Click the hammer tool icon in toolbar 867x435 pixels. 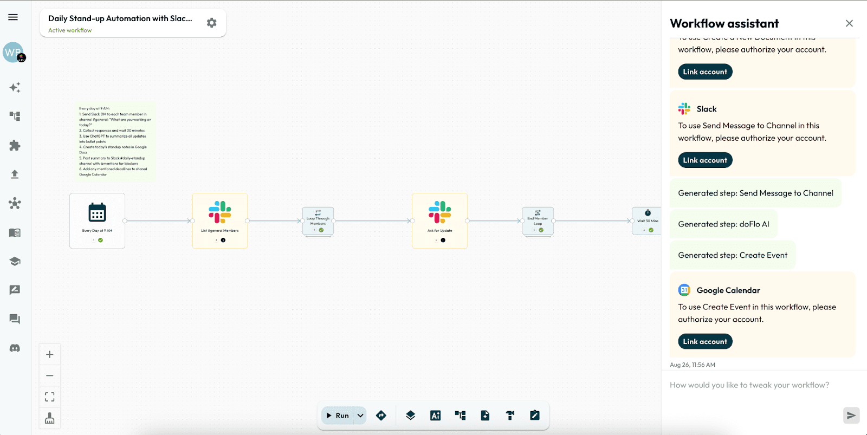510,415
